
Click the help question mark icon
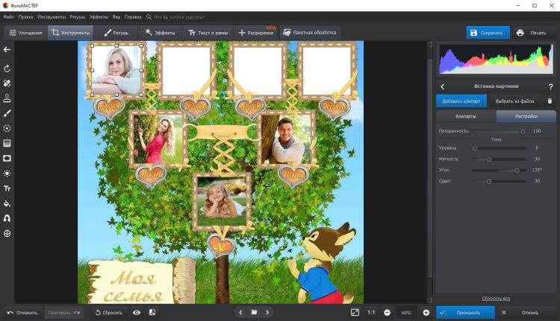click(550, 87)
